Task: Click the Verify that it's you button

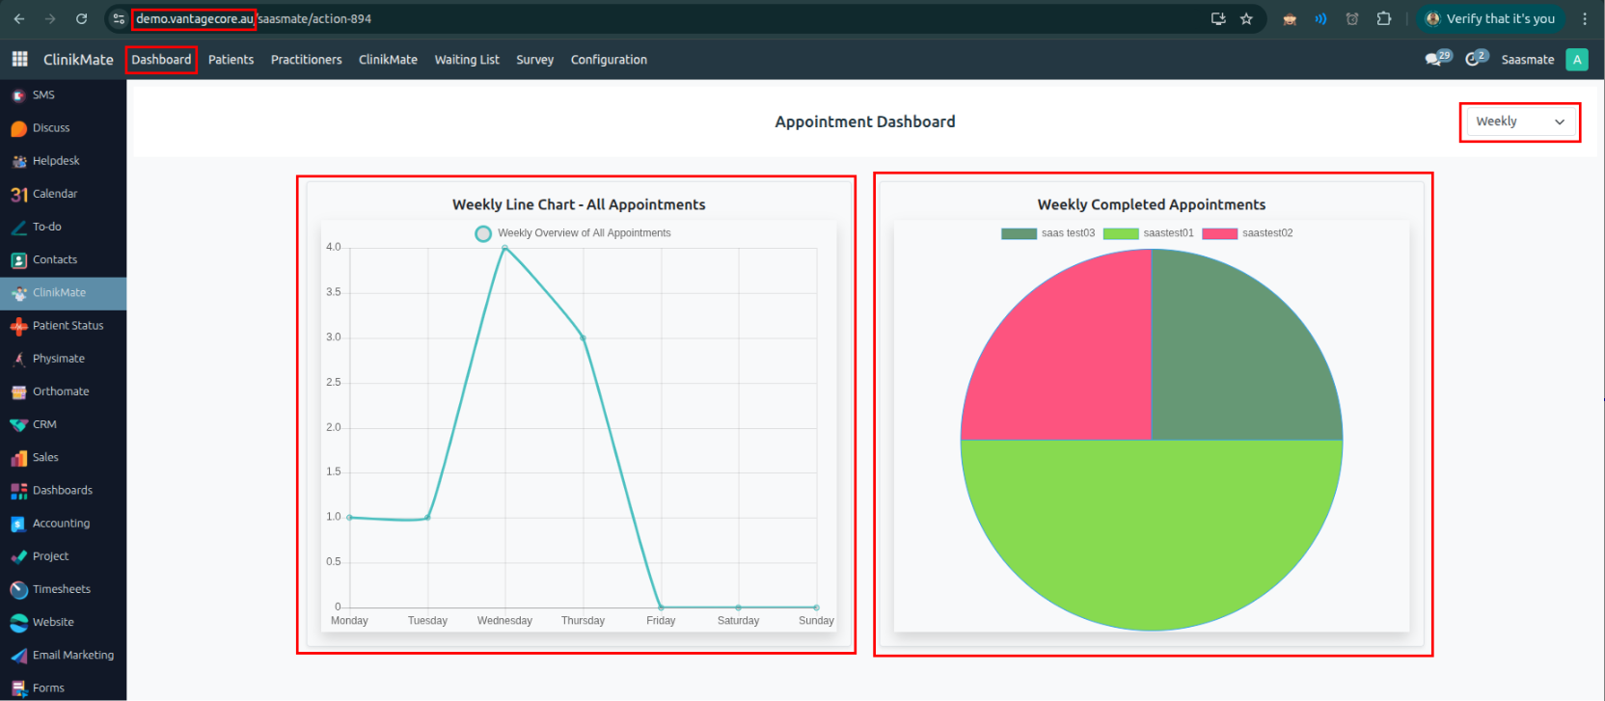Action: tap(1490, 18)
